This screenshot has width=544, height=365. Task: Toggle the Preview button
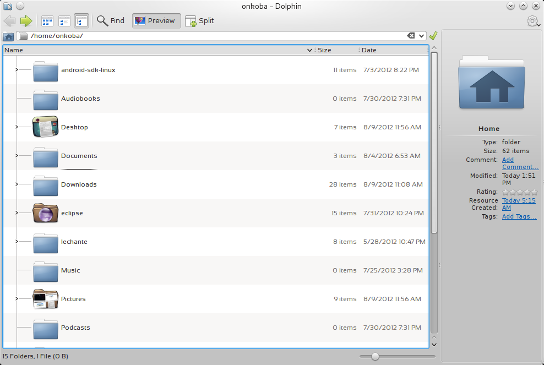[156, 21]
